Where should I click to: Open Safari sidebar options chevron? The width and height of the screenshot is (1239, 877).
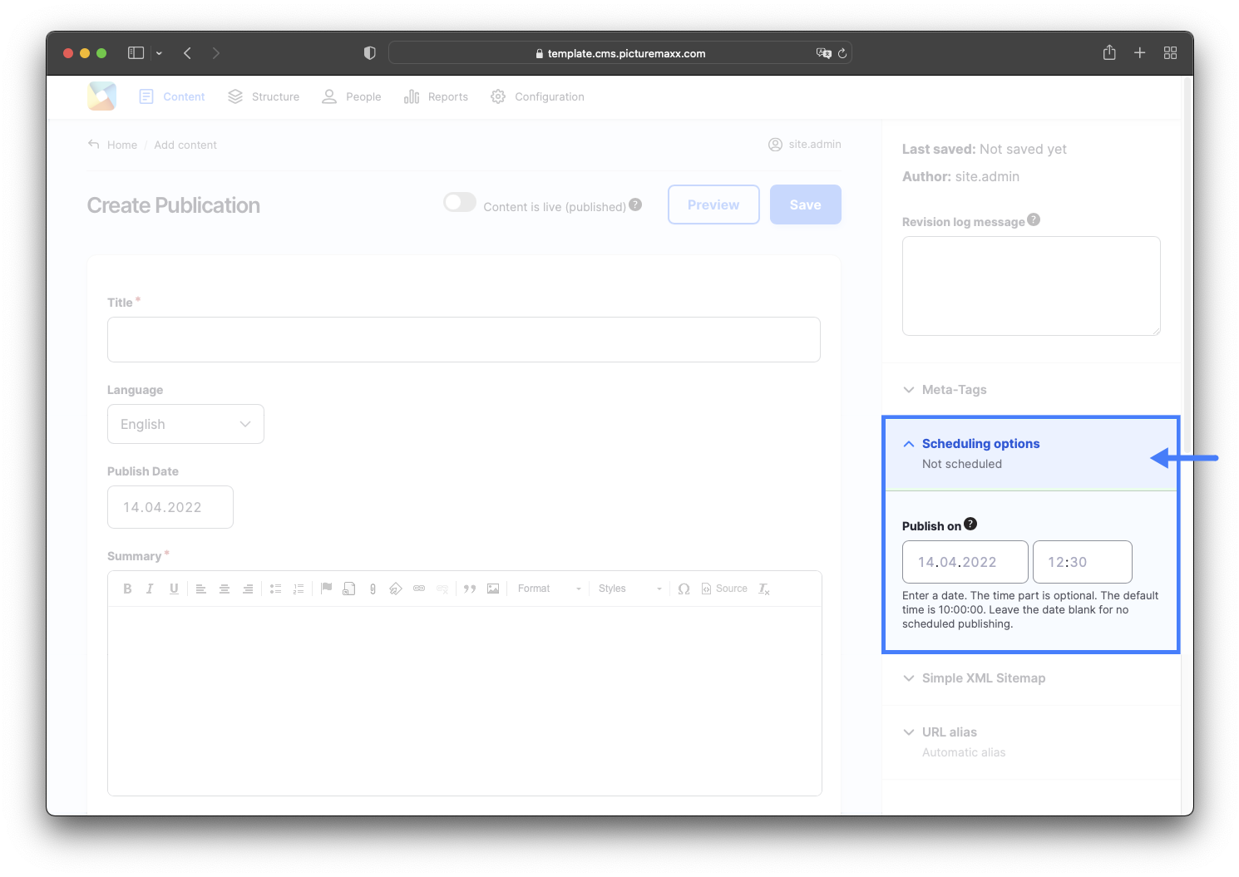pos(159,53)
